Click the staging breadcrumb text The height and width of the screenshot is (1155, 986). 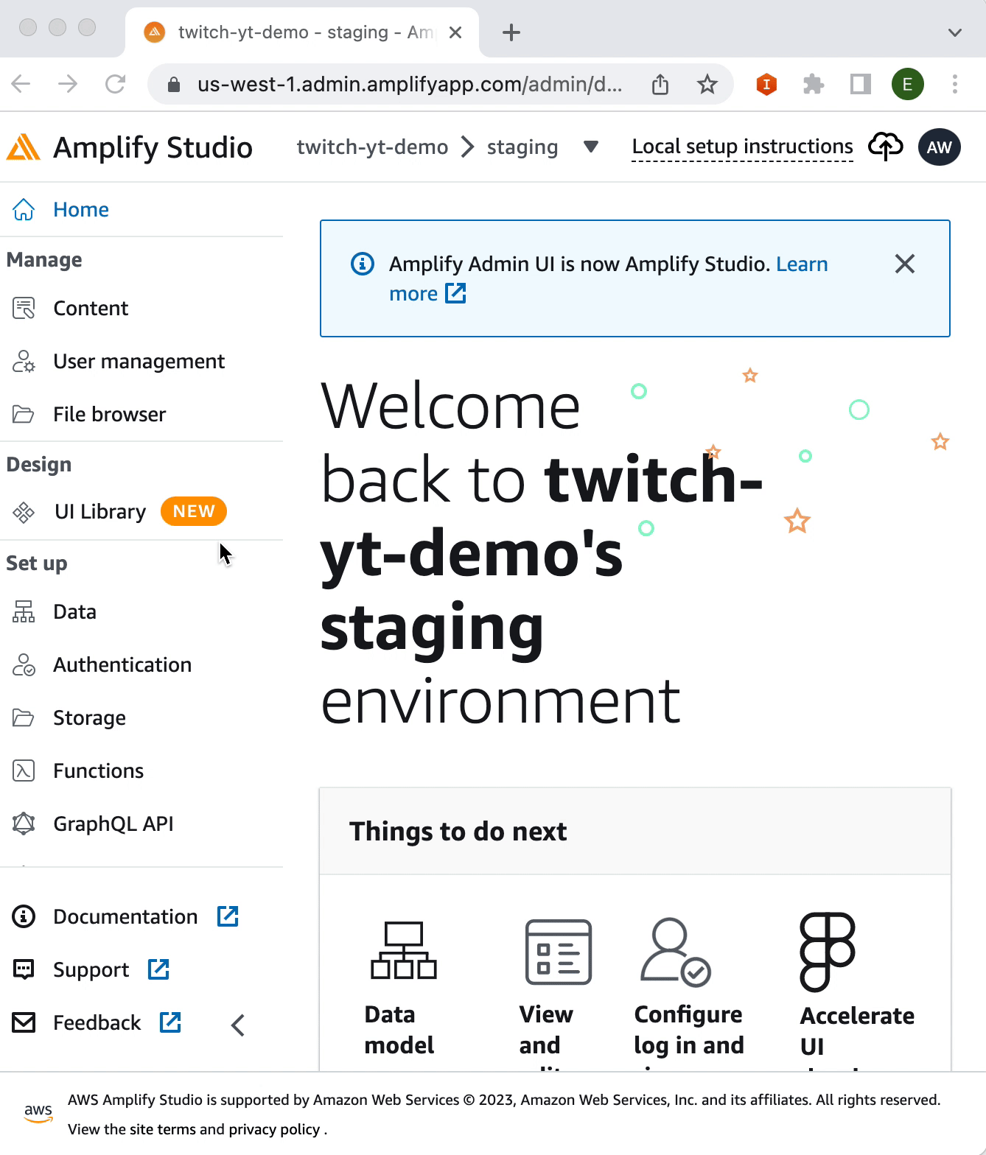click(x=522, y=147)
